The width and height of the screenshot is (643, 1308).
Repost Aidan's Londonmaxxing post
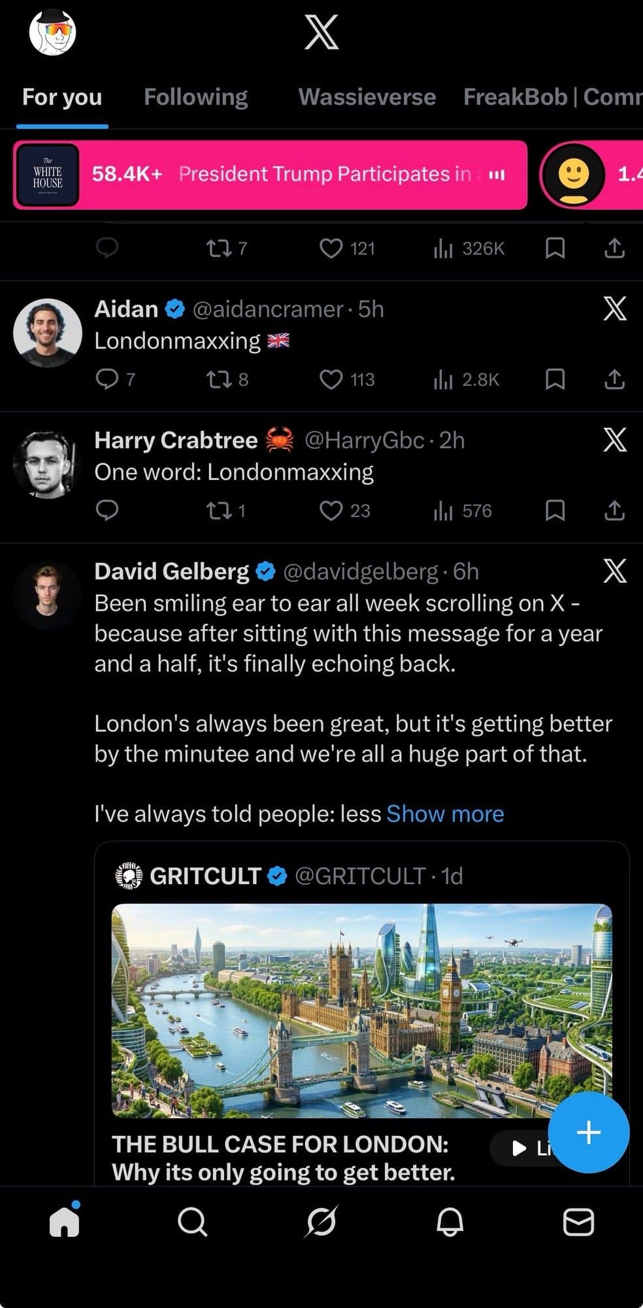[216, 379]
